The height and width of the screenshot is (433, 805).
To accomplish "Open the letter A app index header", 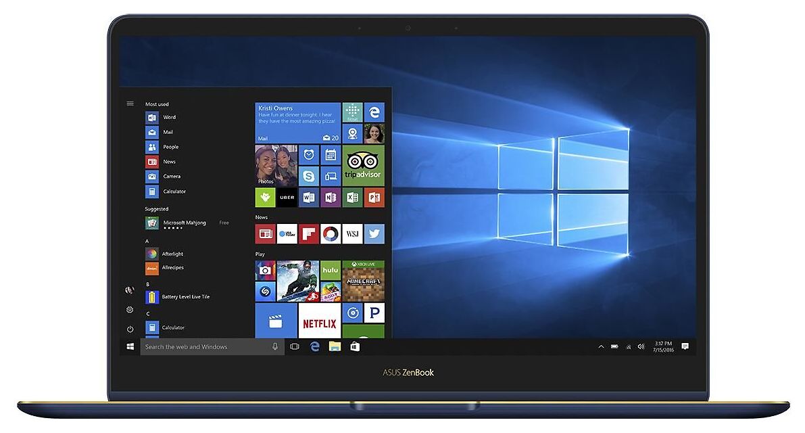I will [147, 241].
